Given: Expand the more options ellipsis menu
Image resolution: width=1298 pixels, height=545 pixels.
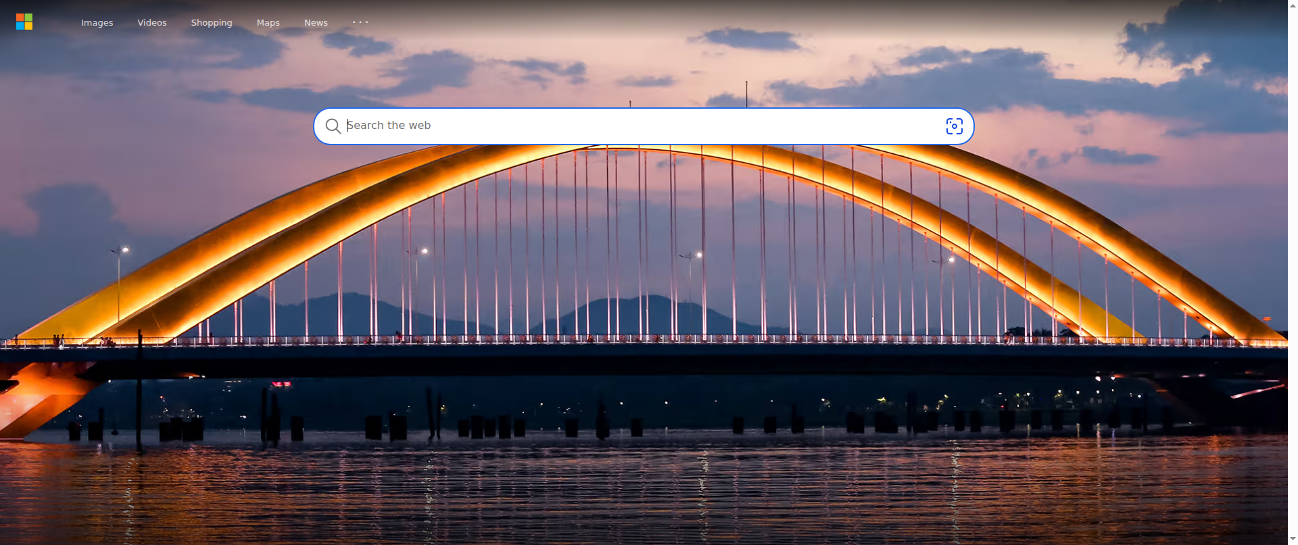Looking at the screenshot, I should [360, 22].
